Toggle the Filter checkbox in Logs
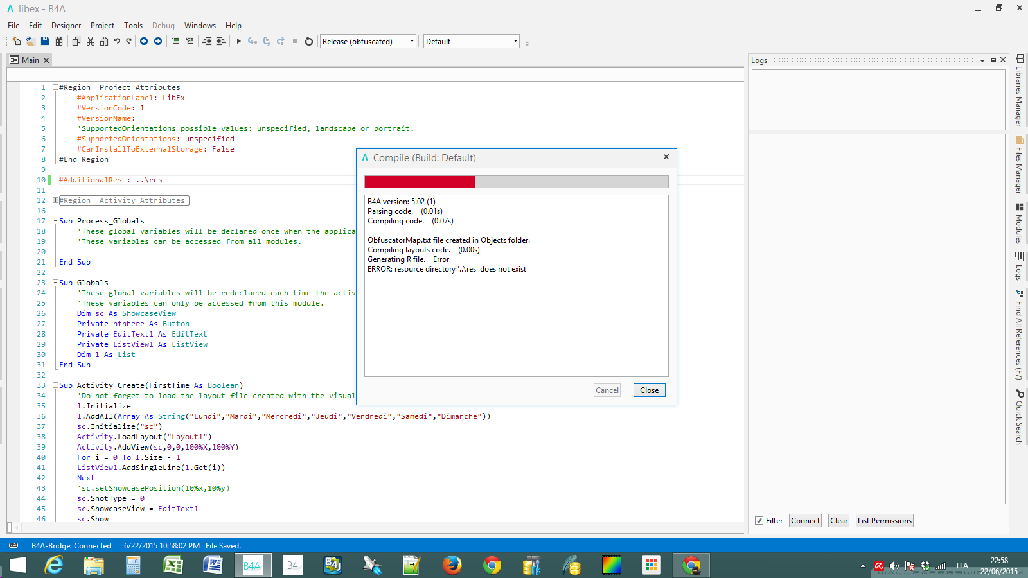The height and width of the screenshot is (578, 1028). 759,521
